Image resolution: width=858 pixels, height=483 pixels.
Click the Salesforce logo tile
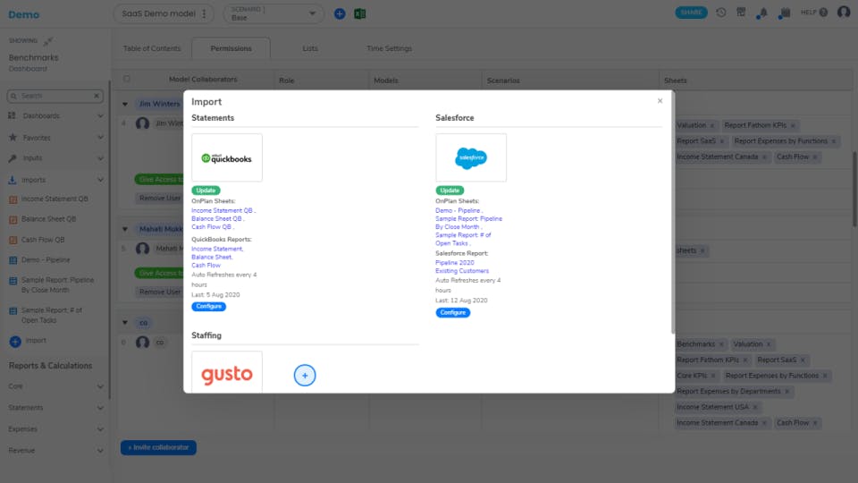coord(471,157)
